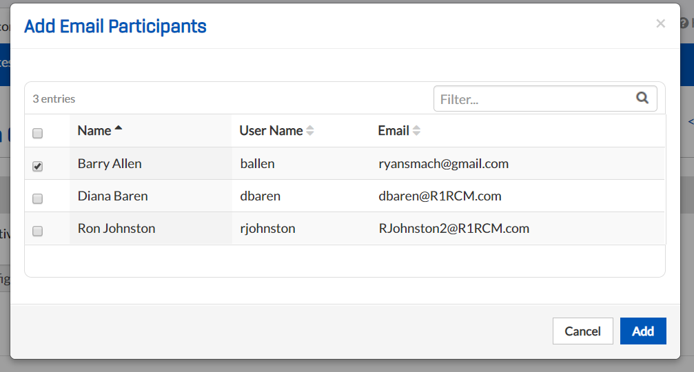Click the Filter input field
This screenshot has width=694, height=372.
545,99
